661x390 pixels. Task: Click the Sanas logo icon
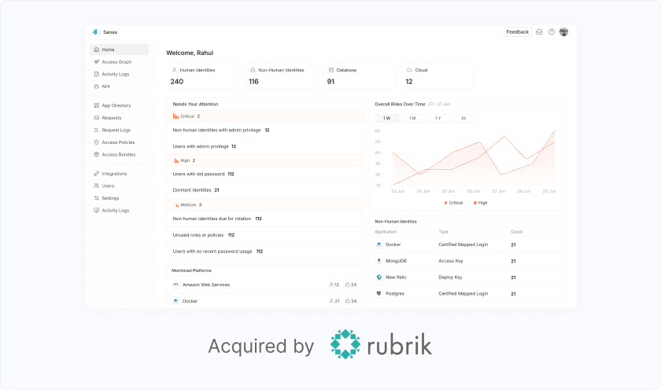point(94,32)
